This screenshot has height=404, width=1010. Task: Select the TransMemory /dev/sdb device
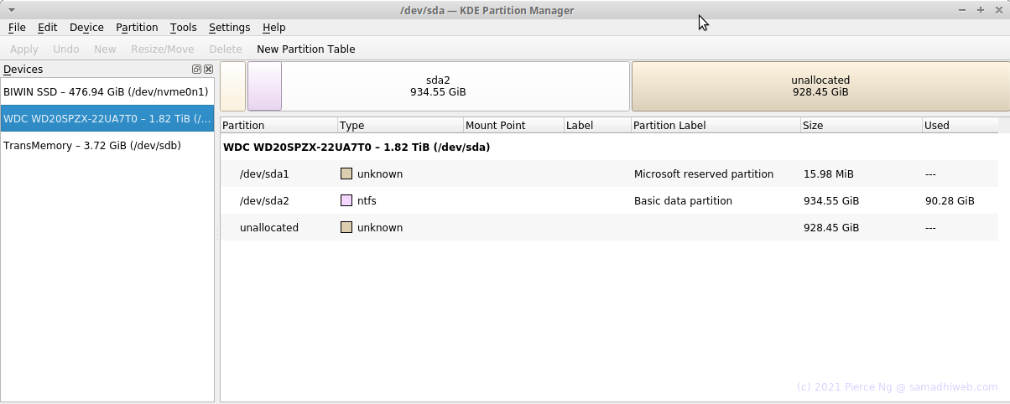point(107,146)
